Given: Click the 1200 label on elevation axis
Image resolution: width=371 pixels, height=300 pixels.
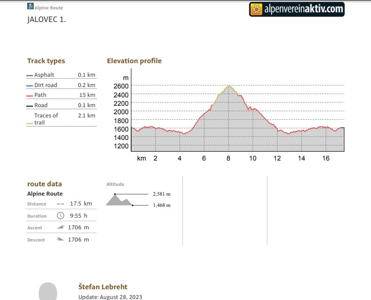Looking at the screenshot, I should pyautogui.click(x=121, y=146).
